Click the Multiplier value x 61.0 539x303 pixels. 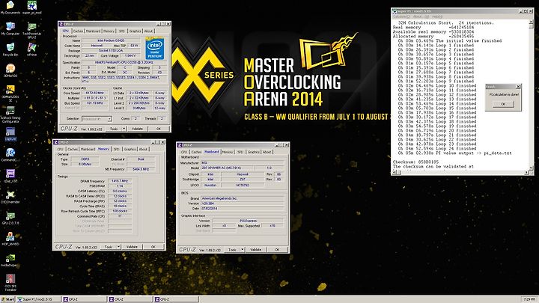pyautogui.click(x=95, y=98)
